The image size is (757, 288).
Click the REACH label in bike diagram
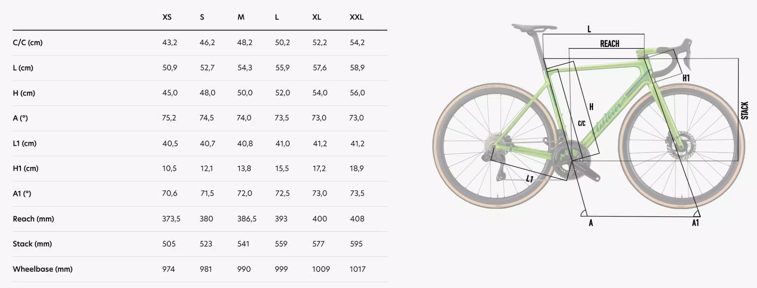click(609, 44)
